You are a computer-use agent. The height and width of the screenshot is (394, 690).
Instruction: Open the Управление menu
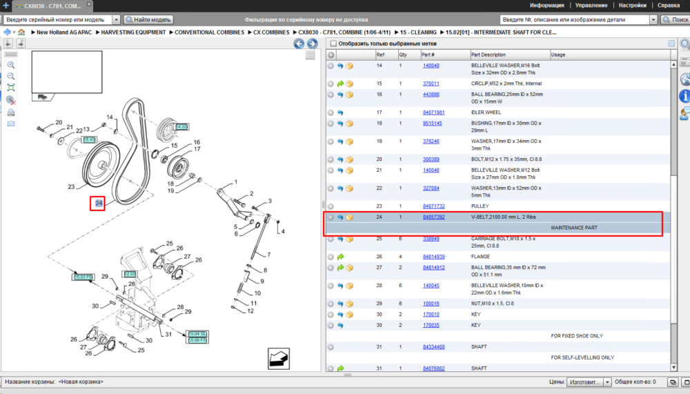click(x=591, y=6)
